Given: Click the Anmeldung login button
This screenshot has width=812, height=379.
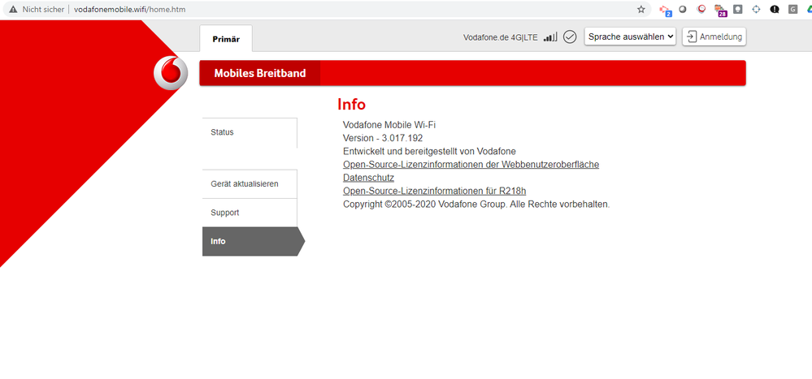Looking at the screenshot, I should (714, 37).
